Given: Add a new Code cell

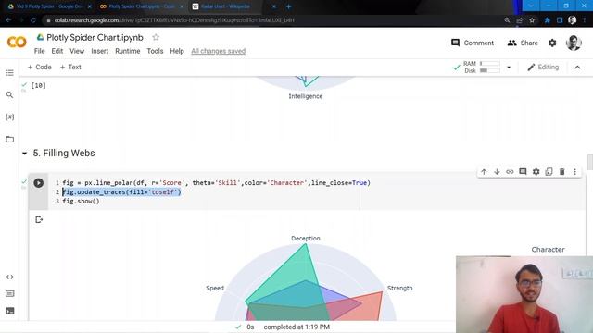Looking at the screenshot, I should [39, 68].
